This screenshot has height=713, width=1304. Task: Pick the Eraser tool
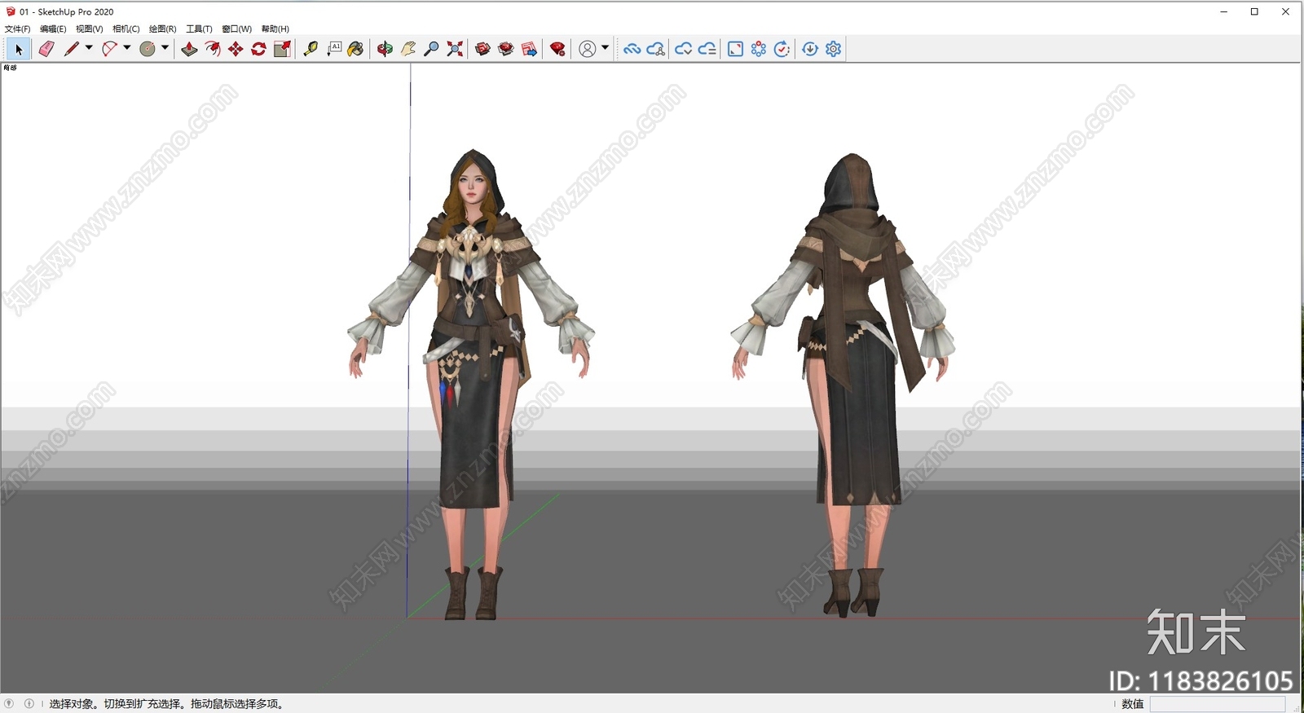coord(46,49)
